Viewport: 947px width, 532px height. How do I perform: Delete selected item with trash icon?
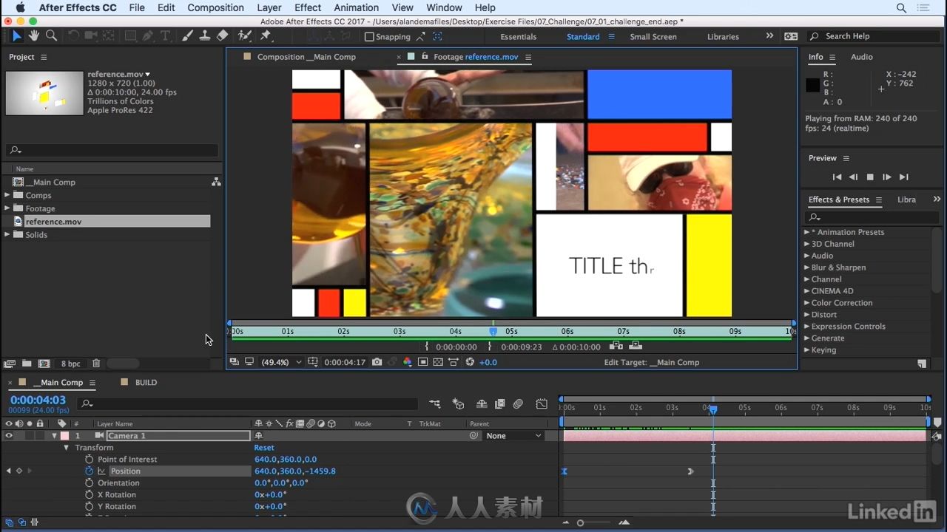coord(96,364)
